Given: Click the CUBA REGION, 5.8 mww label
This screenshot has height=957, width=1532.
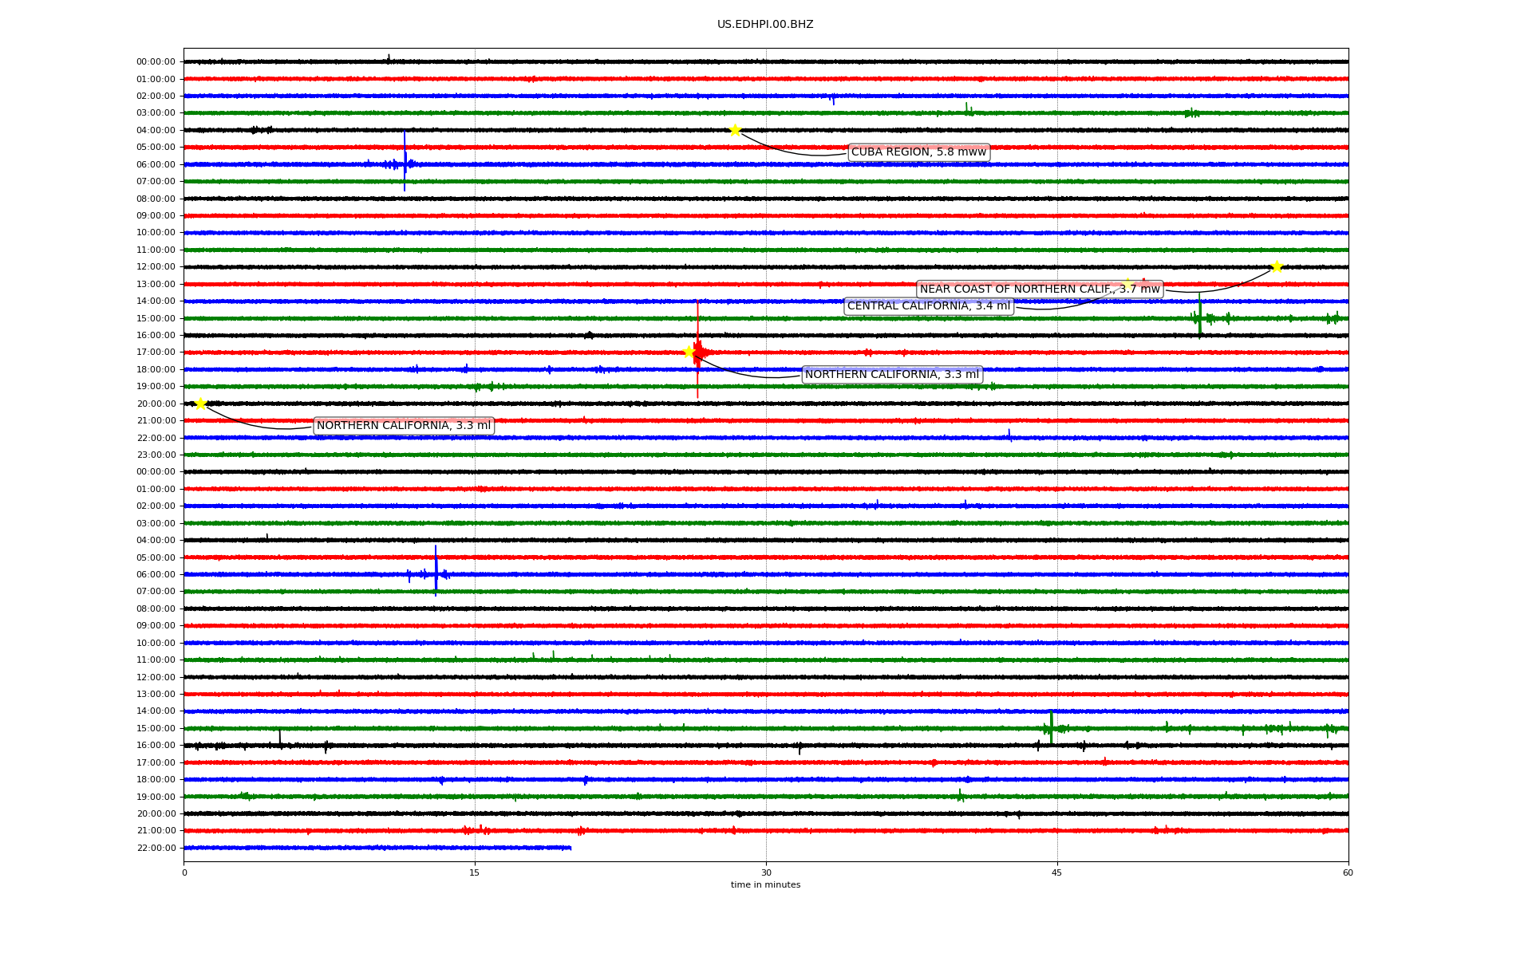Looking at the screenshot, I should [x=918, y=152].
